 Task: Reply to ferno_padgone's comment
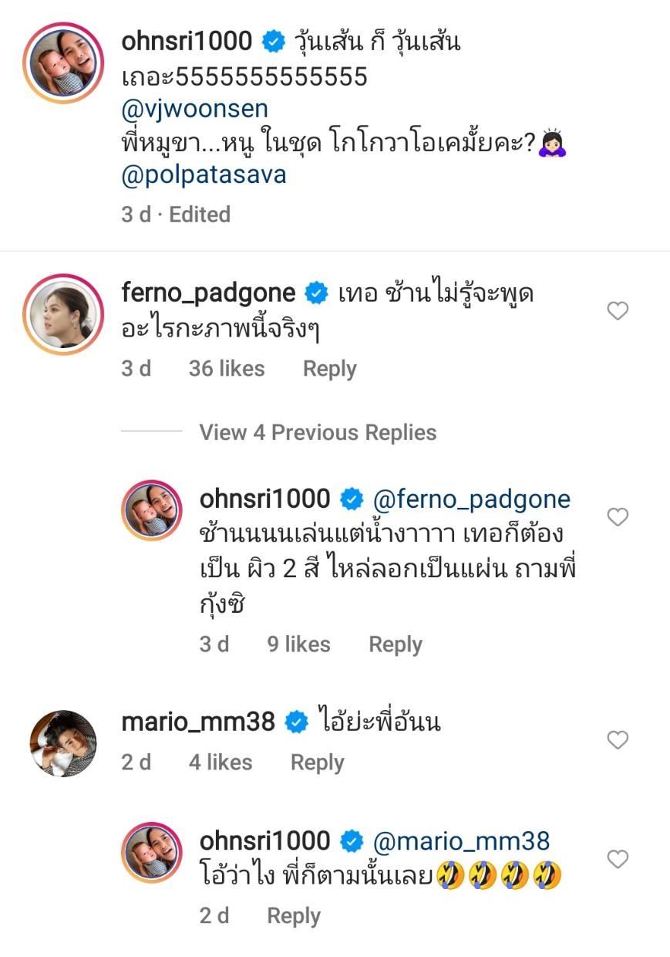pos(329,369)
